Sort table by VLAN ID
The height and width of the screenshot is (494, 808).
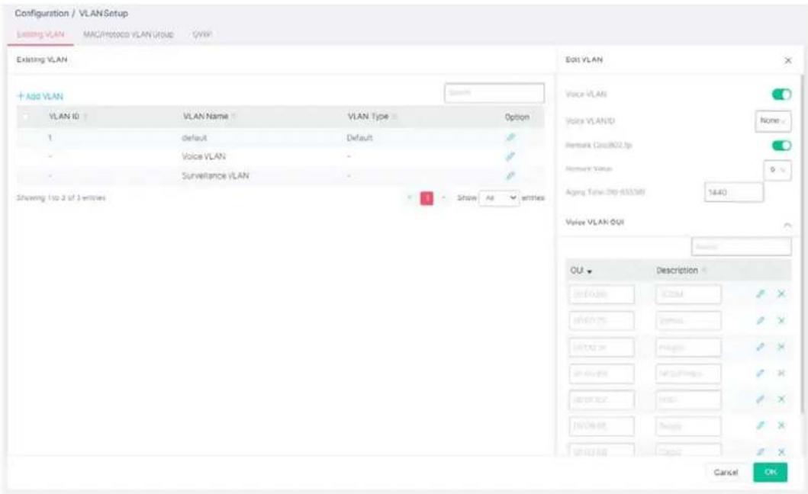pyautogui.click(x=85, y=117)
